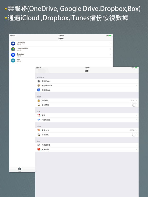Tap the Wi-Fi icon in cloud services status bar

[x=15, y=35]
